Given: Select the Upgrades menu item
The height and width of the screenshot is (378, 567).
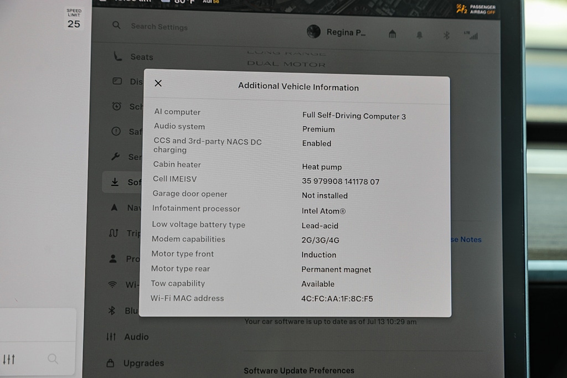Looking at the screenshot, I should [x=136, y=363].
